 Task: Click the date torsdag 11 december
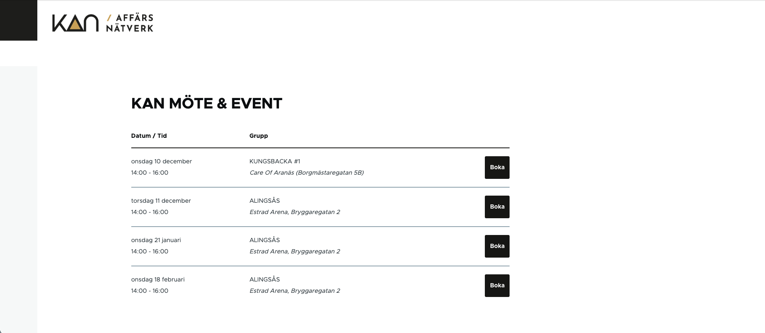(x=161, y=201)
